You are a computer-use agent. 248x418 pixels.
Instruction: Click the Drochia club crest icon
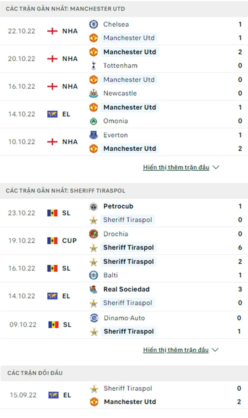[93, 234]
